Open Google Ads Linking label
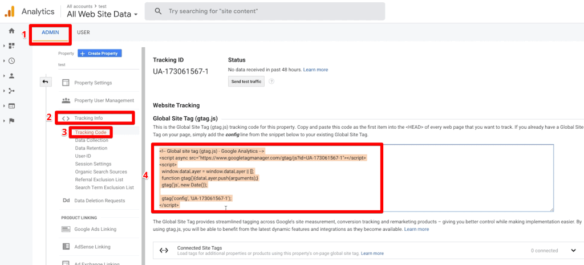Screen dimensions: 584x265 click(95, 229)
